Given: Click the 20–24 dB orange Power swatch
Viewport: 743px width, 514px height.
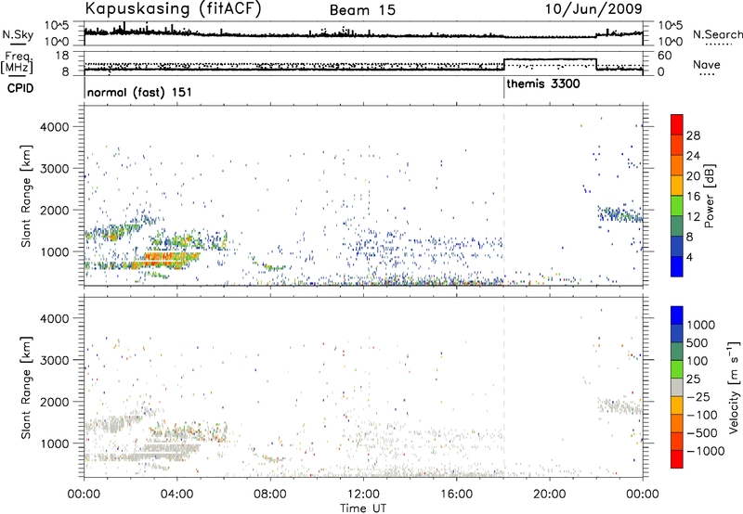Looking at the screenshot, I should click(677, 165).
